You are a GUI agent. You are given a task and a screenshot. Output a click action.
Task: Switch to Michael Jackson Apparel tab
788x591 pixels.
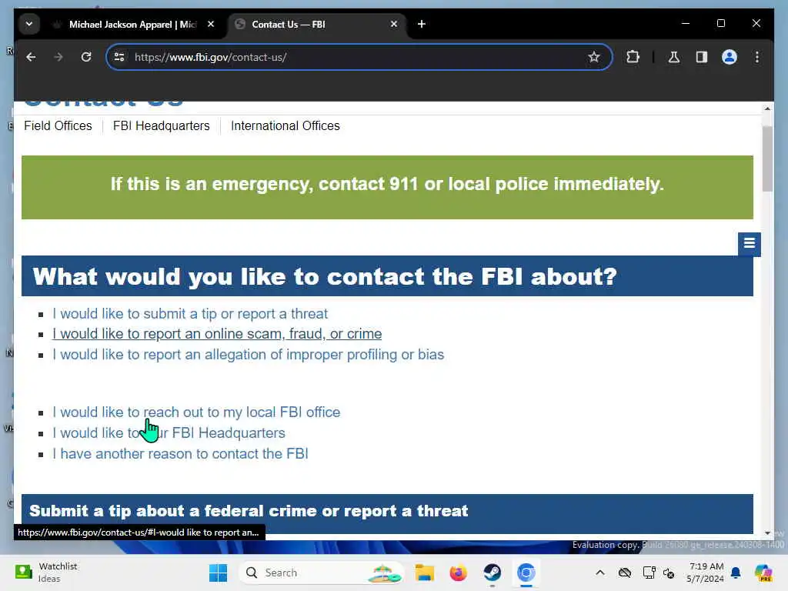click(133, 24)
